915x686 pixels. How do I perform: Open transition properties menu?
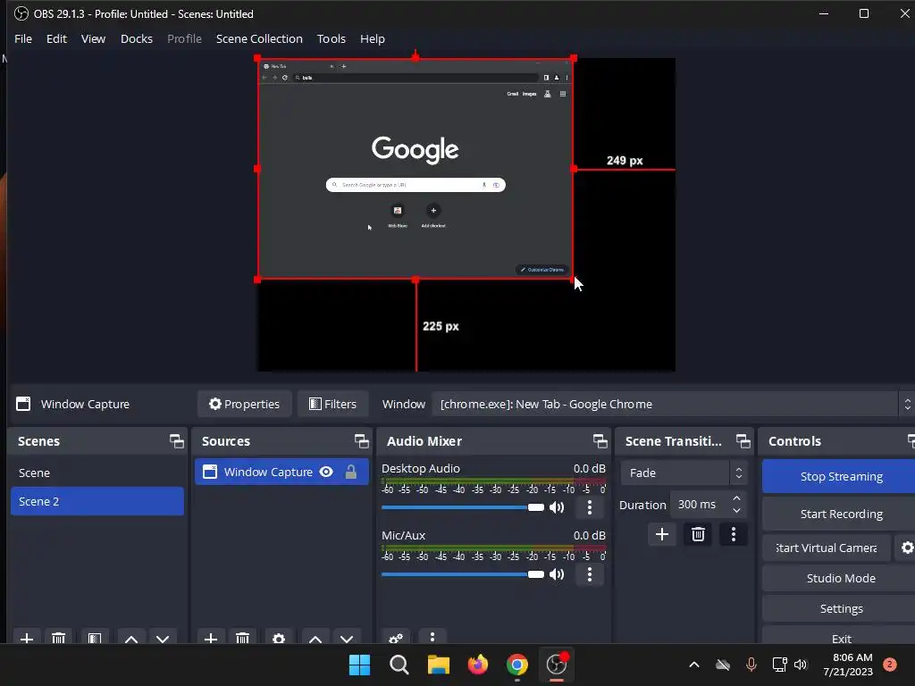coord(734,534)
